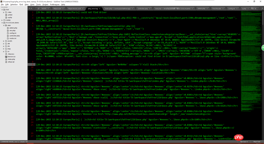Click the a.html file icon in sidebar
The width and height of the screenshot is (264, 144).
point(6,15)
